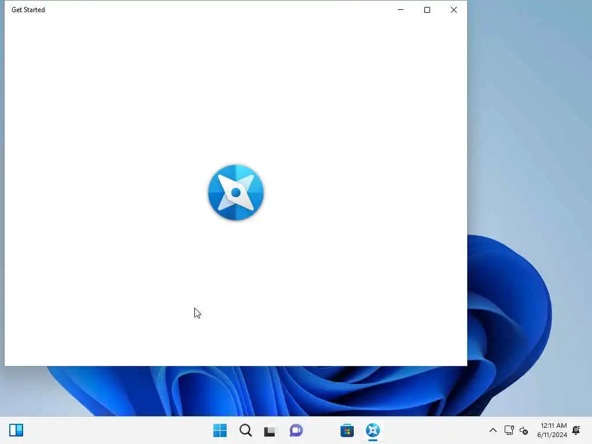This screenshot has width=592, height=444.
Task: Click the Get Started window title text
Action: tap(28, 10)
